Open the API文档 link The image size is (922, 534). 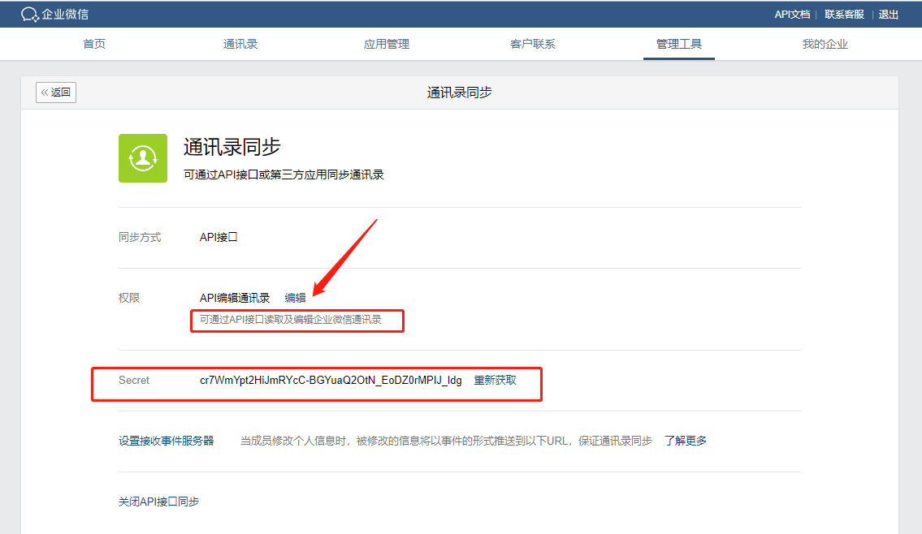click(792, 15)
